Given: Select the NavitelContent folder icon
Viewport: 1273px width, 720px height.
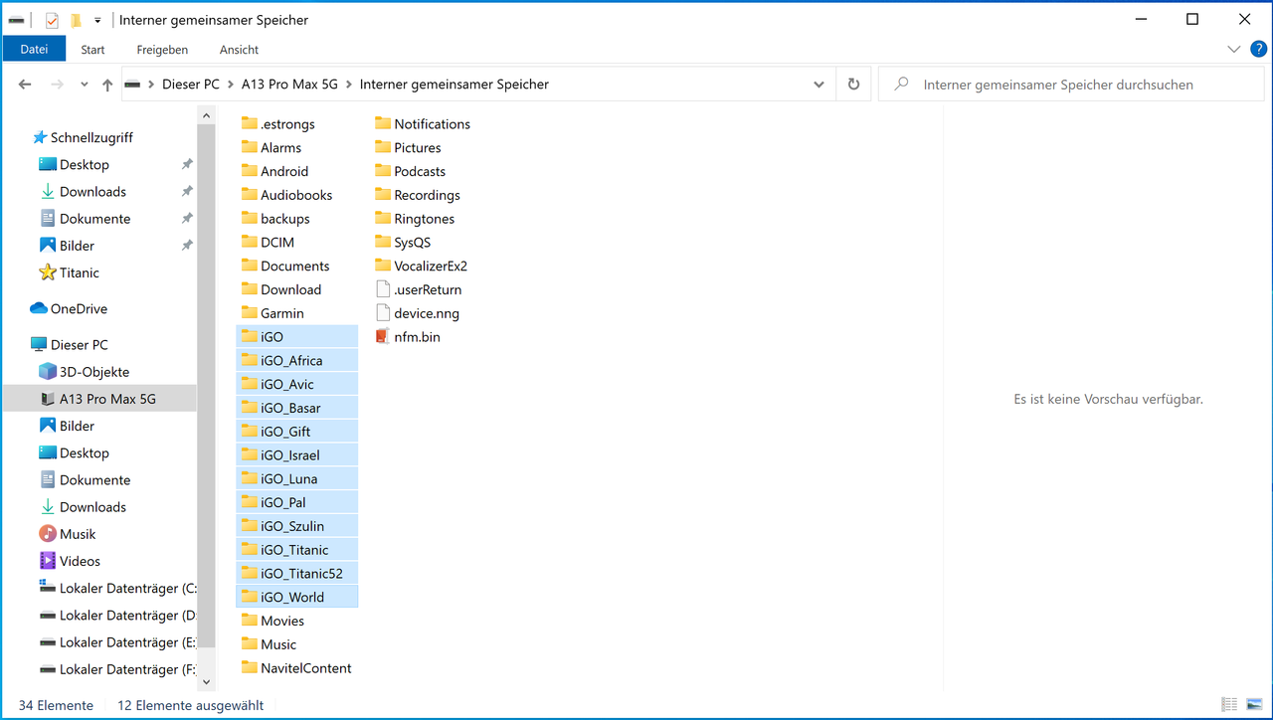Looking at the screenshot, I should tap(249, 667).
